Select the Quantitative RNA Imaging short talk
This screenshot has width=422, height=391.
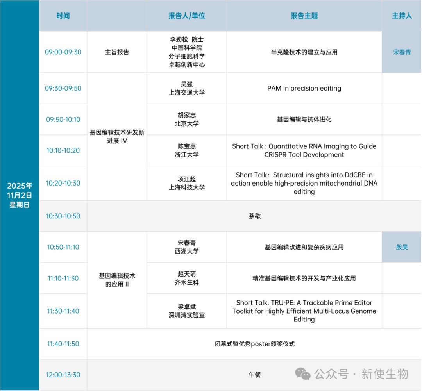tap(304, 150)
